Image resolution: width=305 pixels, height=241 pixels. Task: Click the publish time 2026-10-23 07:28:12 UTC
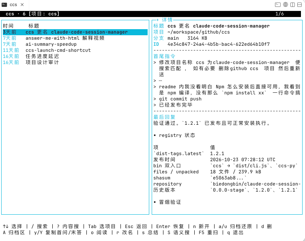[243, 160]
